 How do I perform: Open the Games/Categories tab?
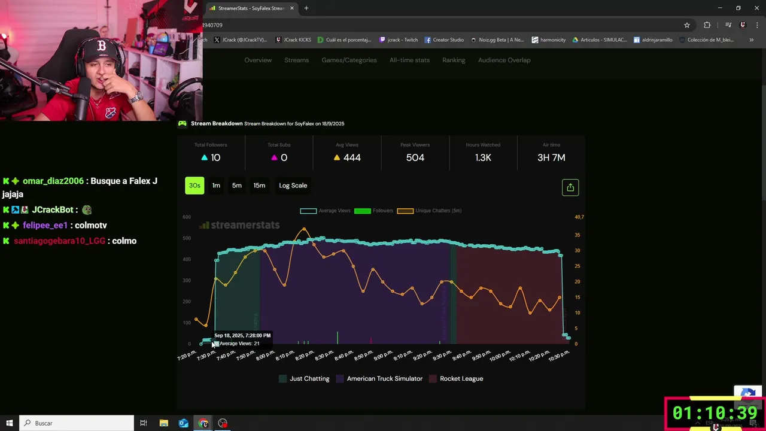(349, 60)
